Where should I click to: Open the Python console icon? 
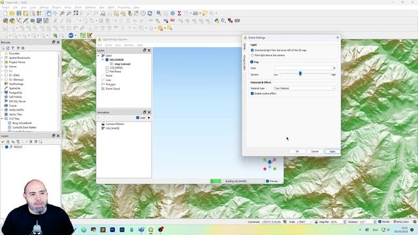tap(216, 20)
